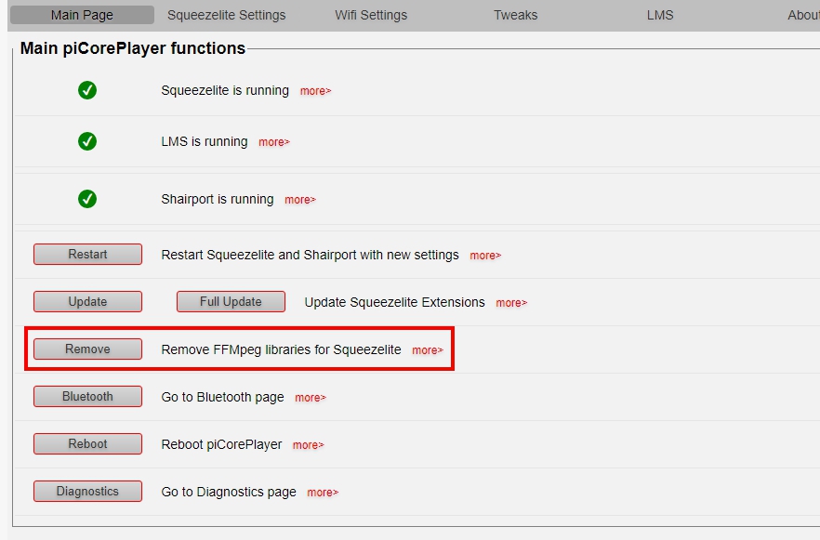Open Diagnostics page with Diagnostics button
Viewport: 820px width, 540px height.
[x=87, y=492]
